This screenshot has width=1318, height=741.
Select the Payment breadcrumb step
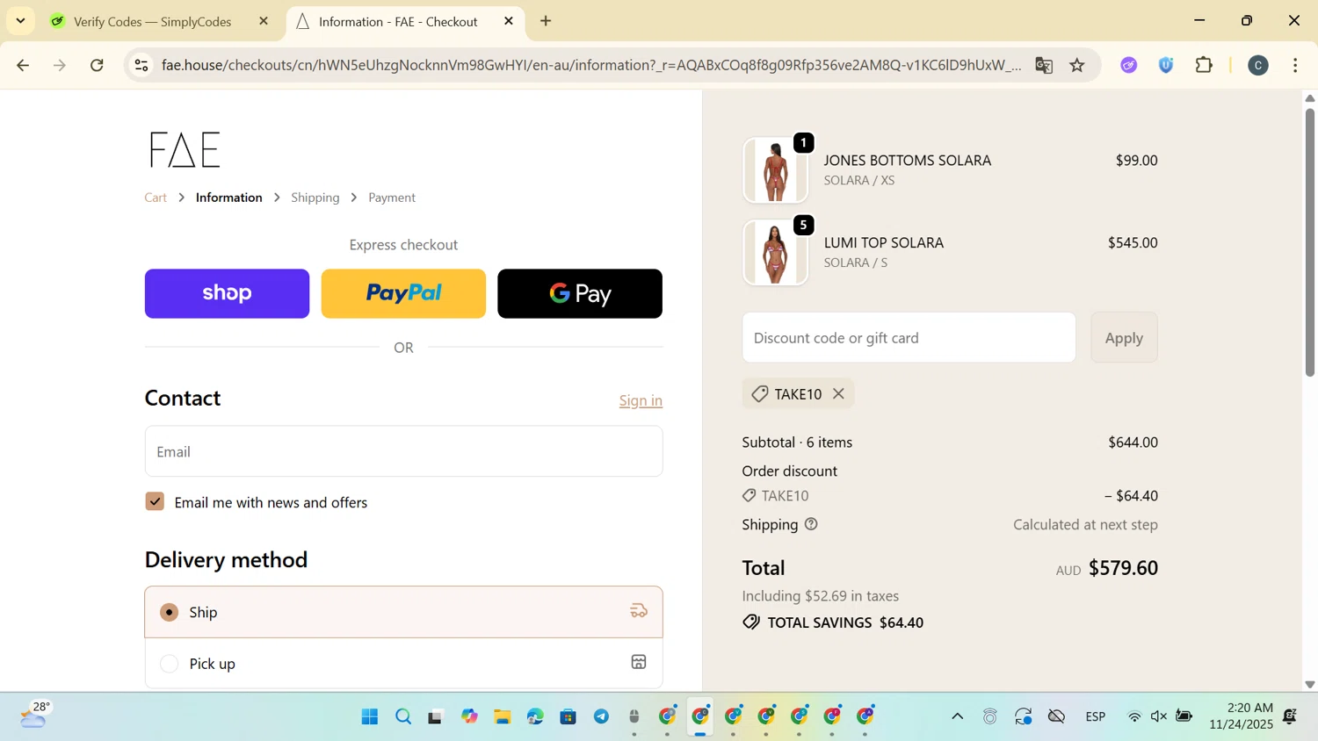392,198
